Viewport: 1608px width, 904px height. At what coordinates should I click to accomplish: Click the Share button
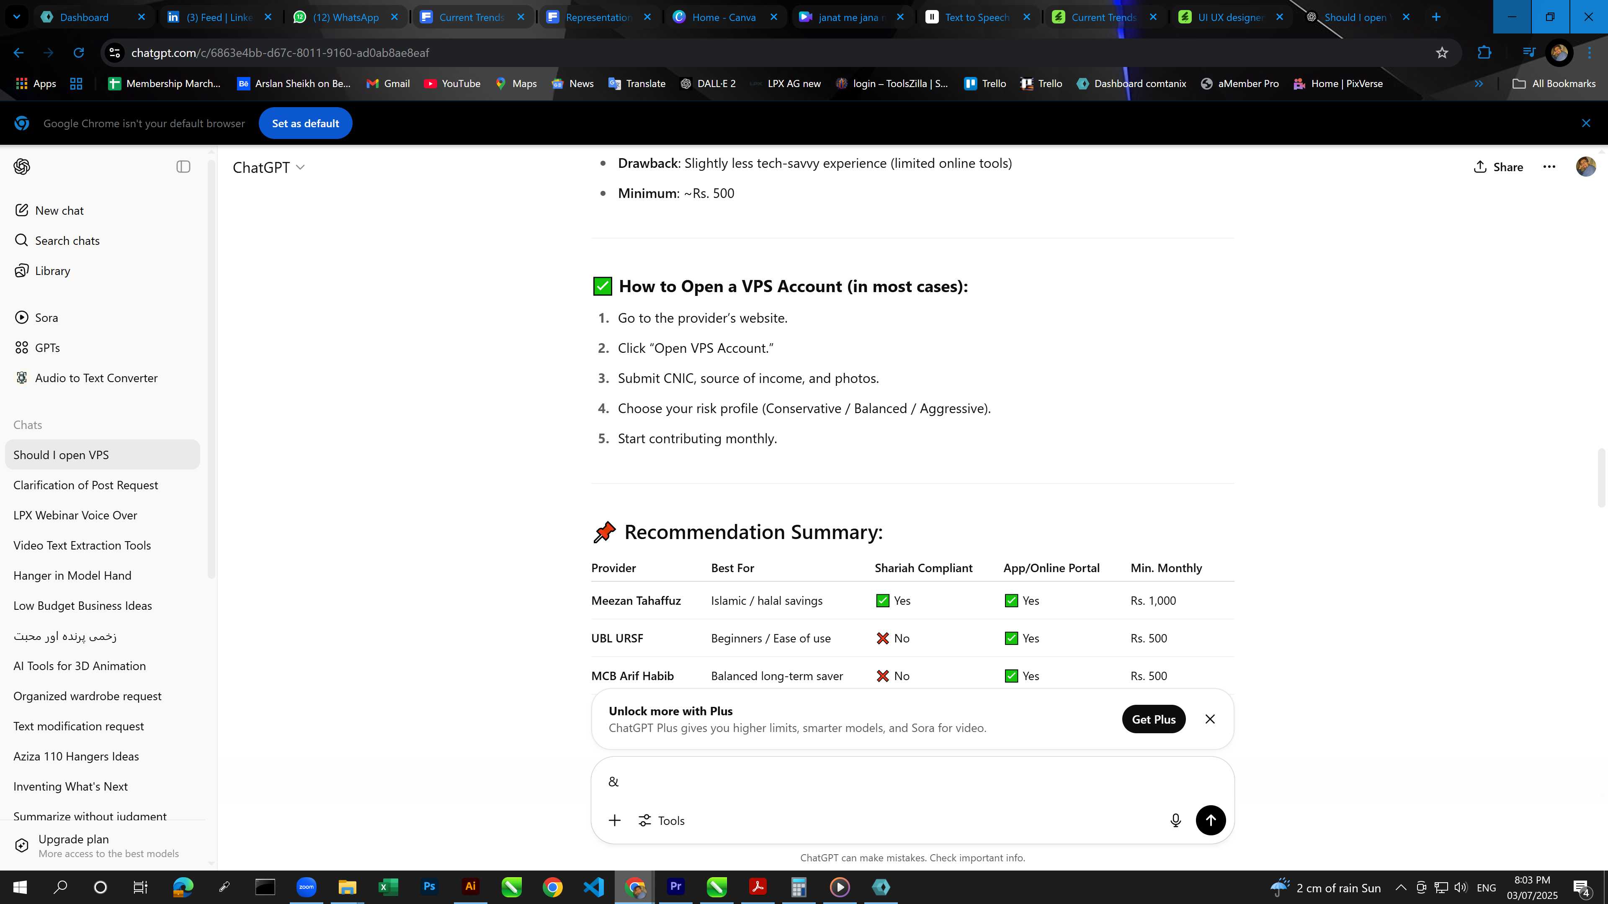(1498, 167)
